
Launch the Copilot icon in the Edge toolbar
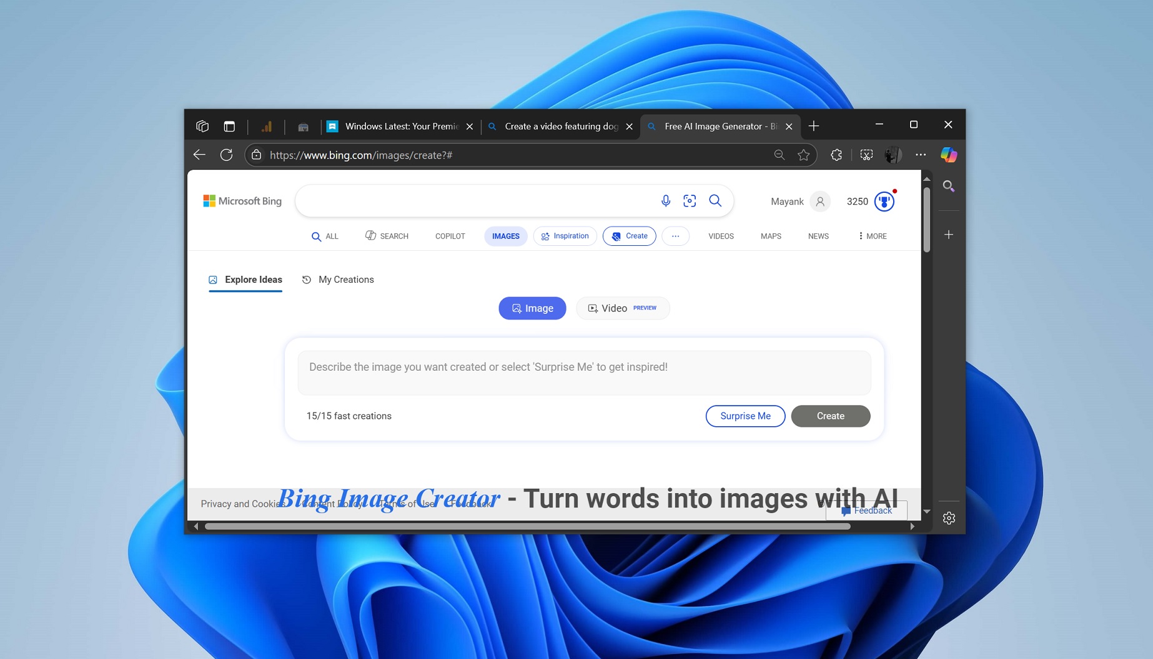949,155
